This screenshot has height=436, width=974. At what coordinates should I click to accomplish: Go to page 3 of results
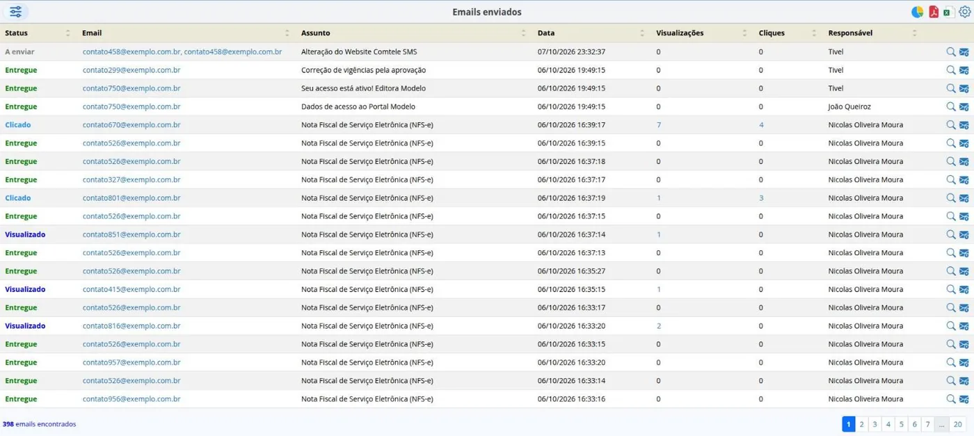point(875,424)
